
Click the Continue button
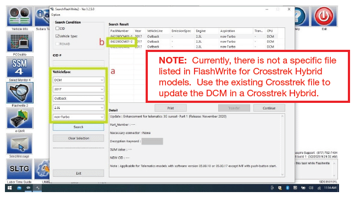pos(269,108)
